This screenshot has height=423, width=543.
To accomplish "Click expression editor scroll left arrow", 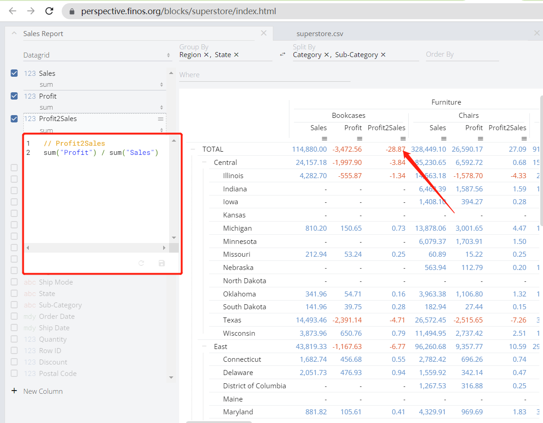I will click(28, 248).
